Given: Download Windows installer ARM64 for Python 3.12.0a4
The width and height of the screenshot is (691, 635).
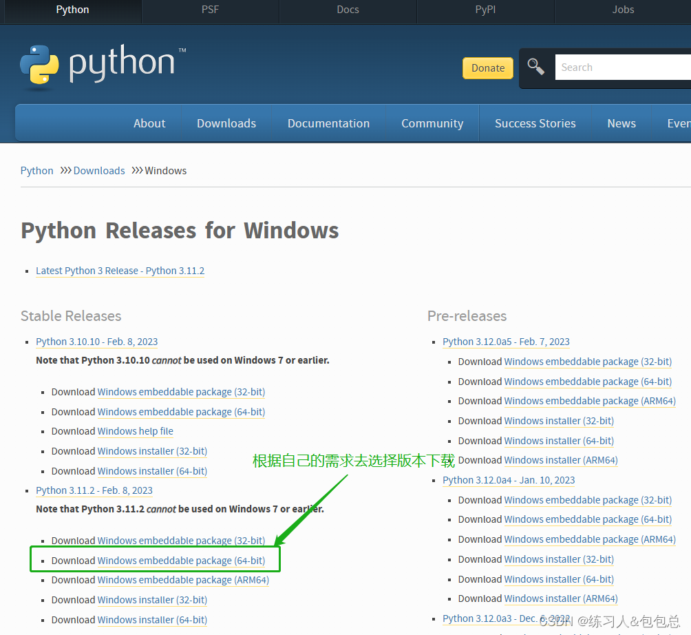Looking at the screenshot, I should tap(561, 598).
